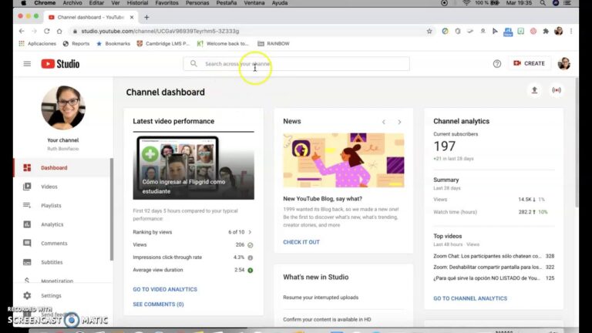592x333 pixels.
Task: Close the Channel dashboard tab
Action: point(131,18)
